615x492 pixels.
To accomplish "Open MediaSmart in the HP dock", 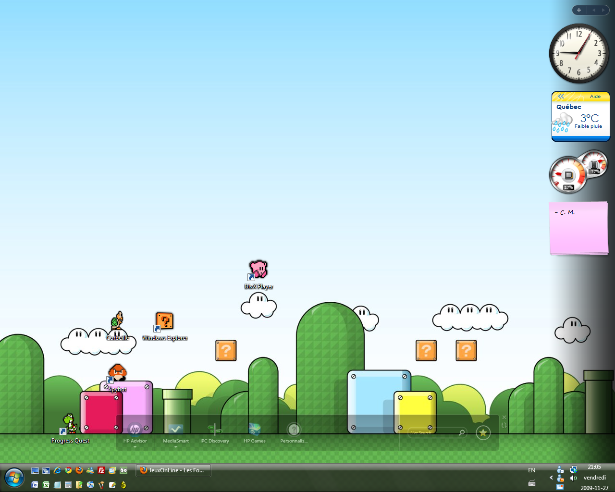I will click(x=175, y=432).
